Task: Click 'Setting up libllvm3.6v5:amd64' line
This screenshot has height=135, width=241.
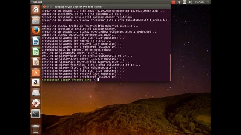Action: [83, 59]
